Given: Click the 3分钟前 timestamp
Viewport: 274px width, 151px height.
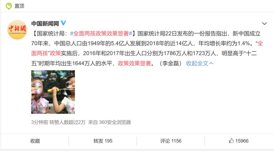Looking at the screenshot, I should (x=40, y=122).
